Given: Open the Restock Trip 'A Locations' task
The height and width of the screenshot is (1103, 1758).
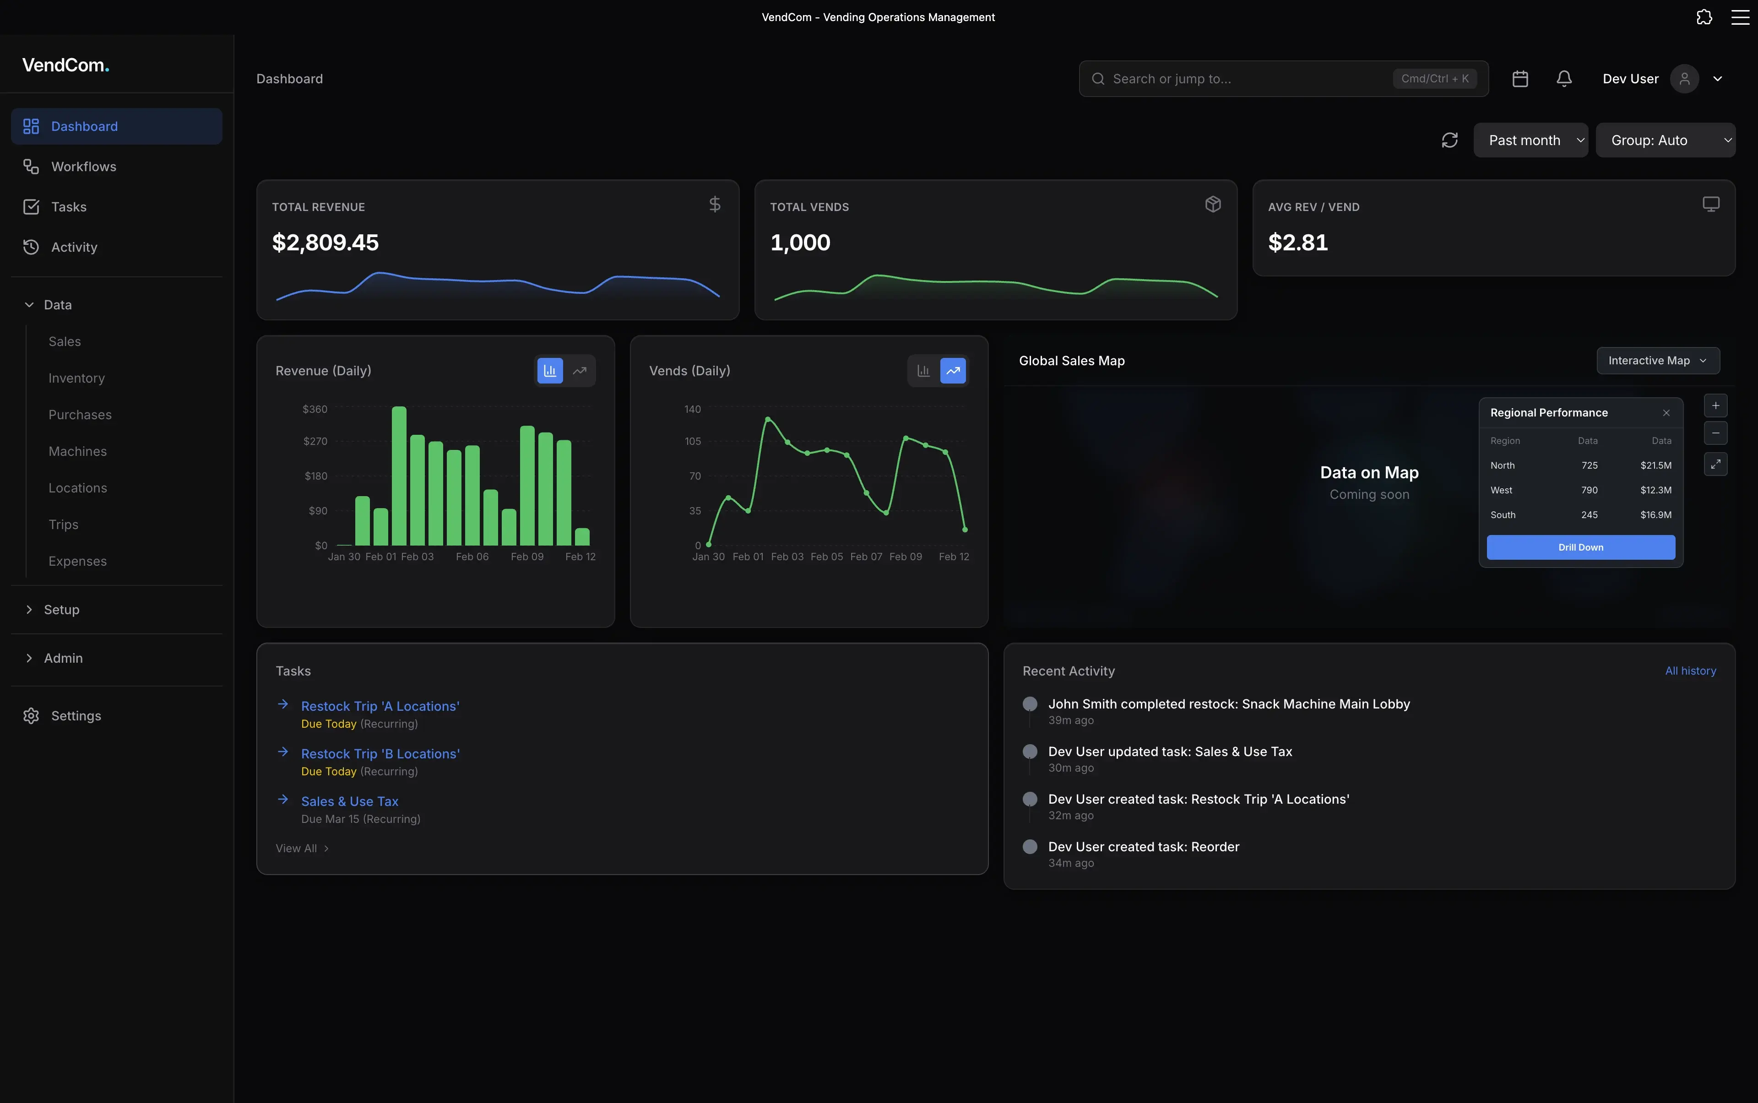Looking at the screenshot, I should coord(380,705).
